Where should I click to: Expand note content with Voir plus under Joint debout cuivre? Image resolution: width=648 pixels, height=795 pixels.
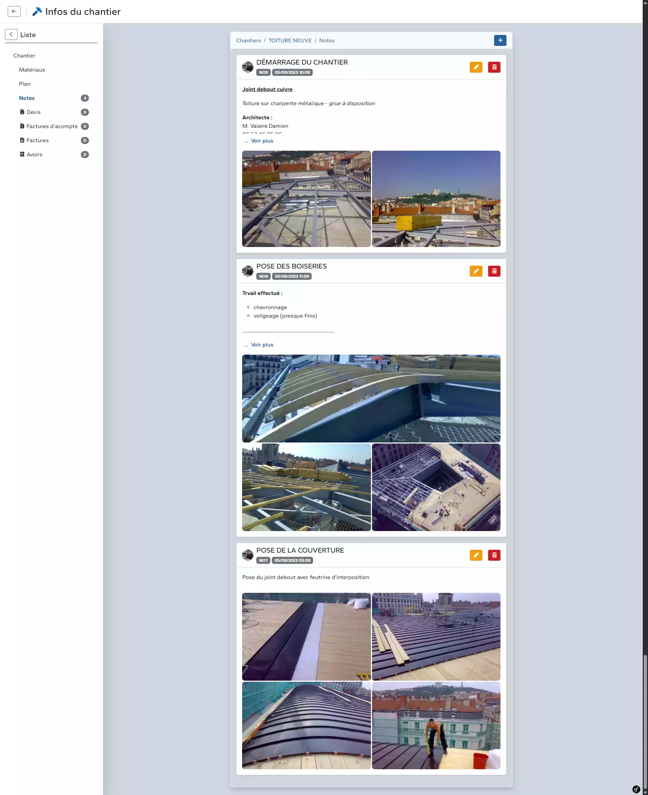[x=262, y=141]
